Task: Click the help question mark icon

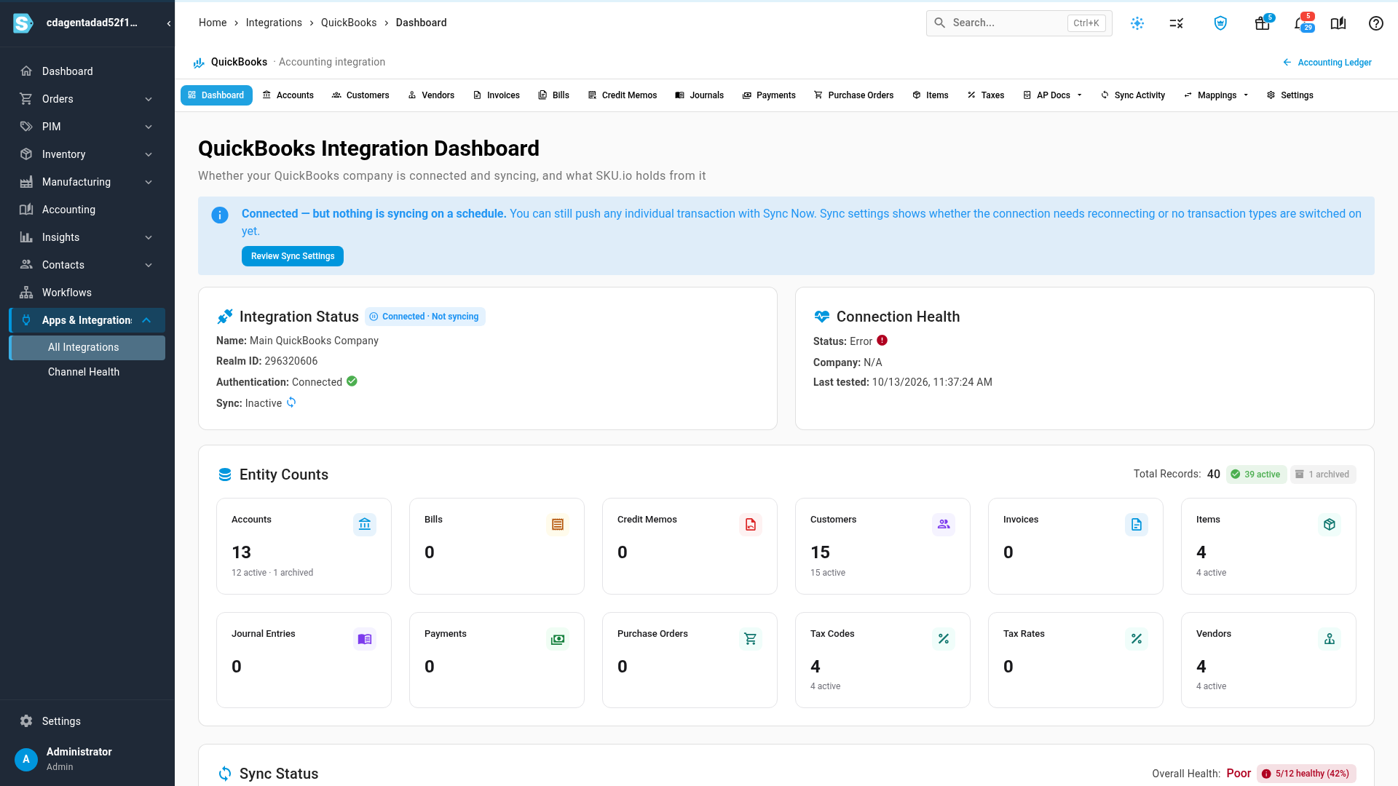Action: pos(1376,23)
